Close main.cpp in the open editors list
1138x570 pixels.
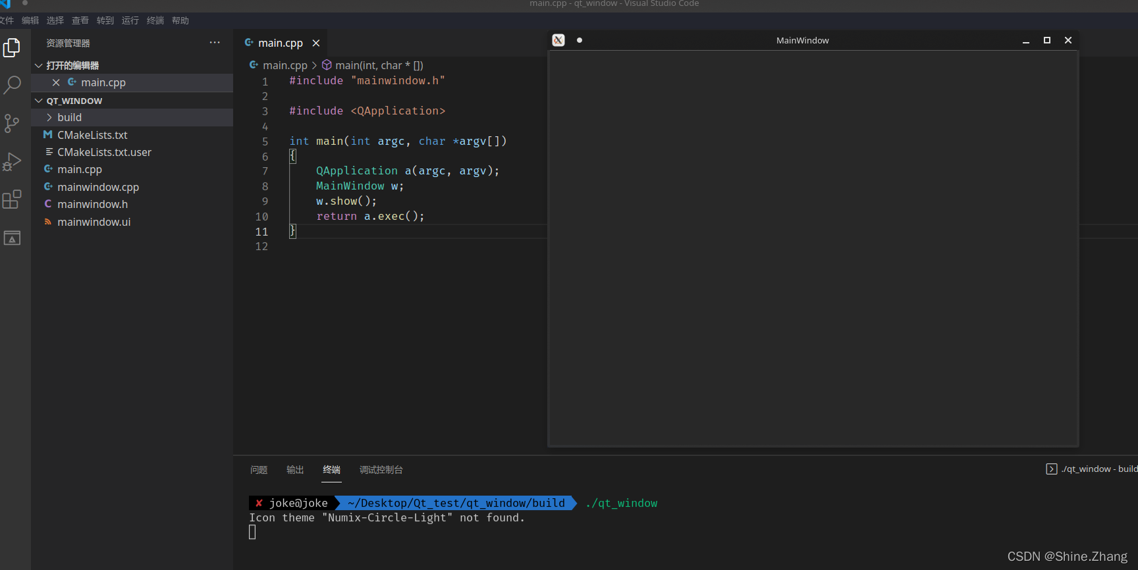pos(56,82)
